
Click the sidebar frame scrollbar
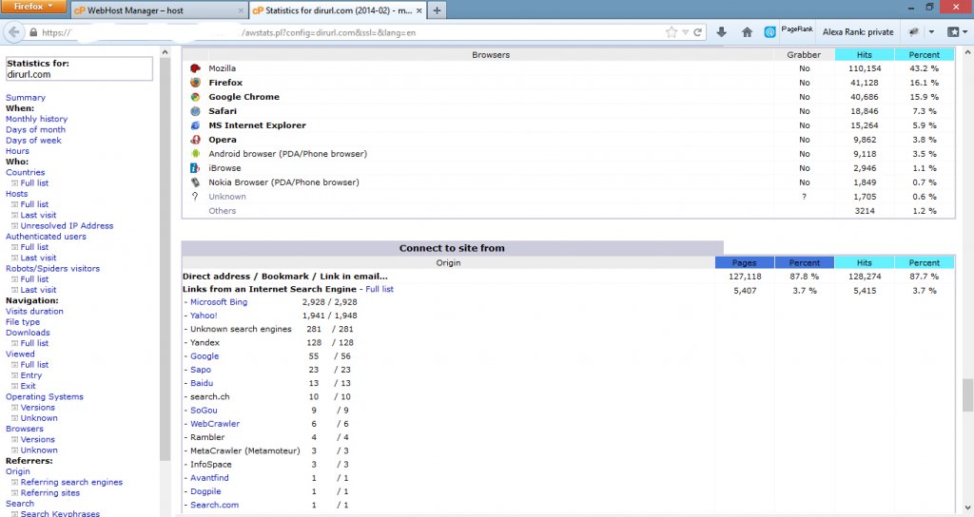(165, 260)
